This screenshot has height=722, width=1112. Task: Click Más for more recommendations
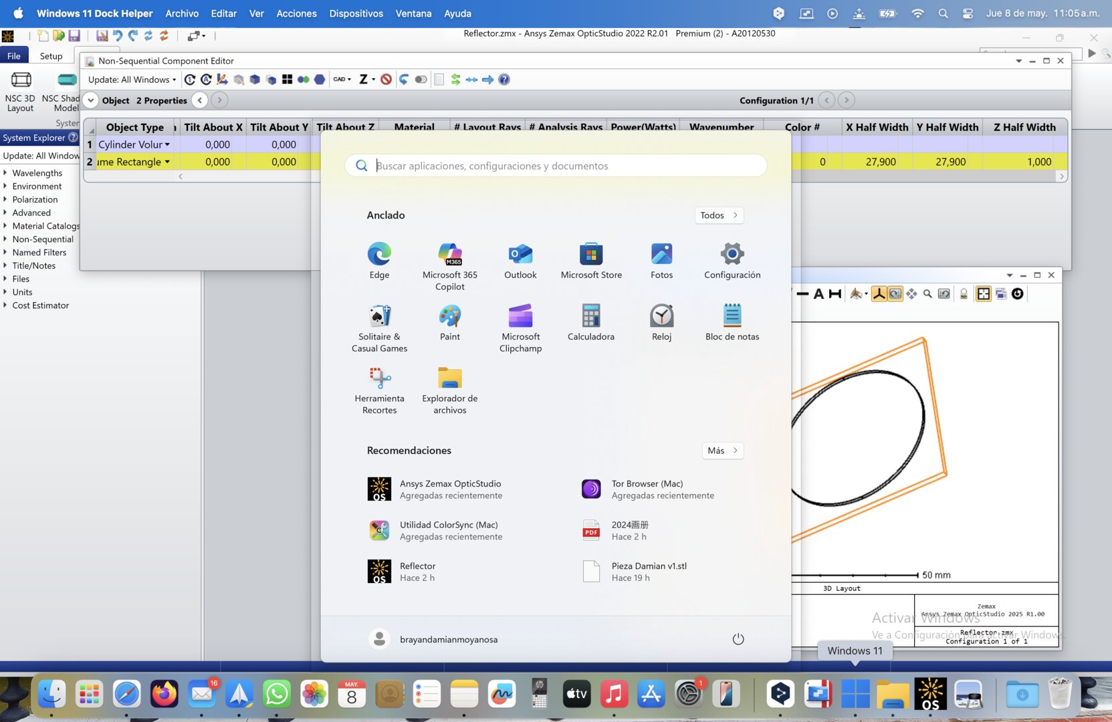coord(723,451)
